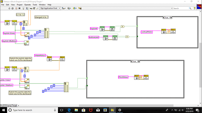Open the Align Objects dropdown
202x113 pixels.
coord(64,8)
